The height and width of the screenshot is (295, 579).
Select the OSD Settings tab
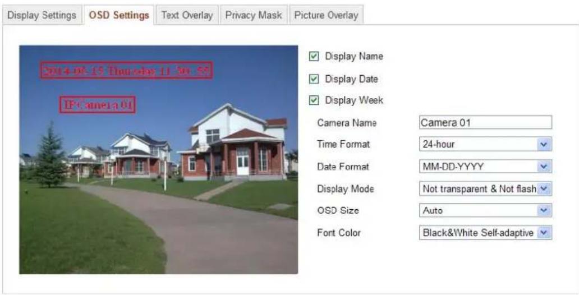coord(119,15)
